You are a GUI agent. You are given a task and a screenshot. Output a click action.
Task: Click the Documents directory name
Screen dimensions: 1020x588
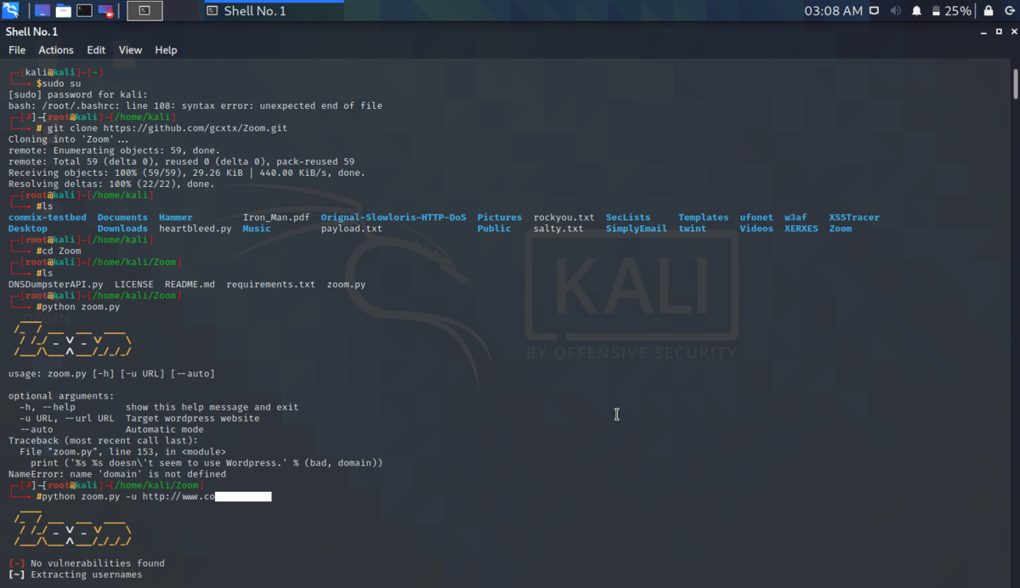pyautogui.click(x=122, y=218)
